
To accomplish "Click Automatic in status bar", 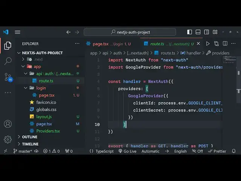I will tap(150, 151).
